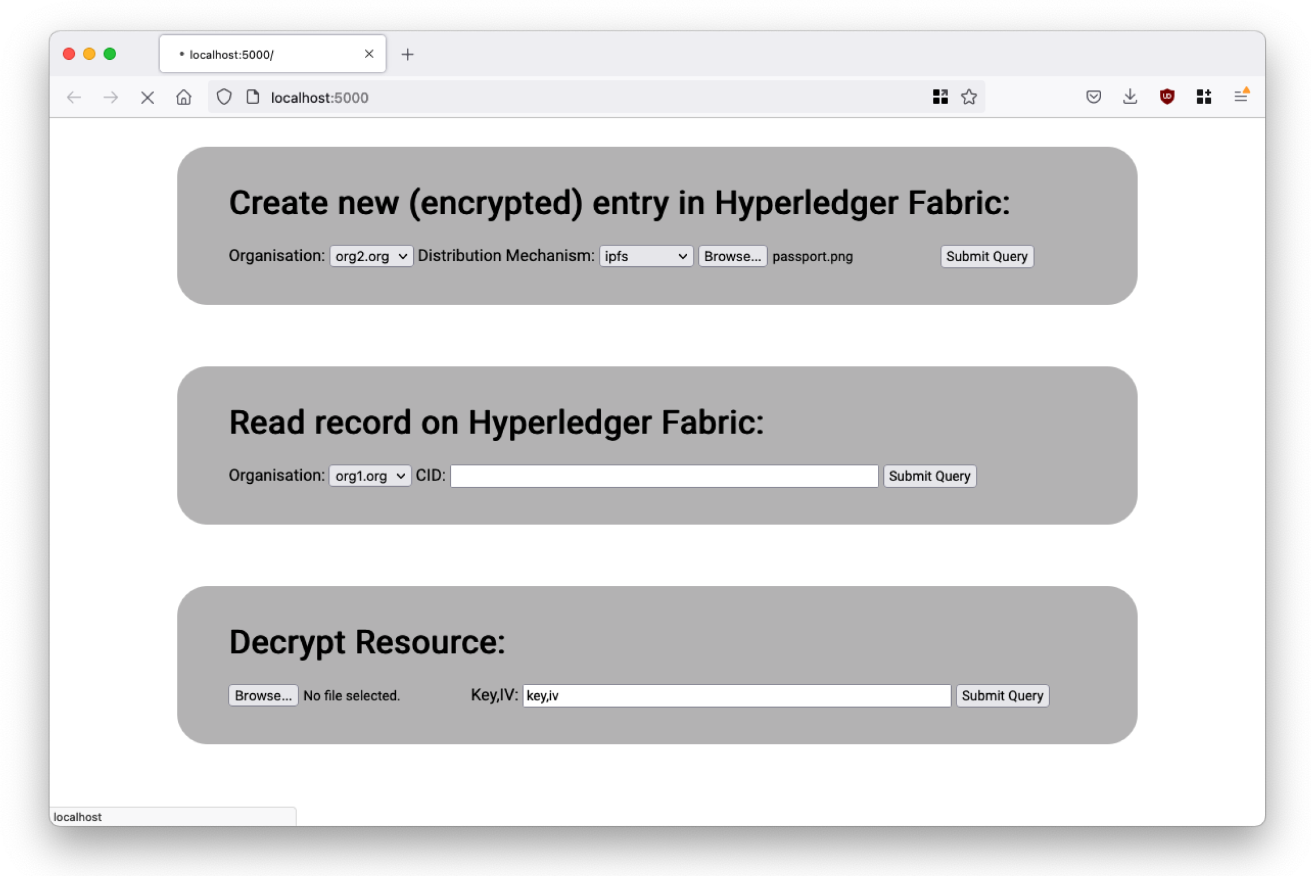Close the localhost:5000 tab
The image size is (1311, 876).
point(369,54)
